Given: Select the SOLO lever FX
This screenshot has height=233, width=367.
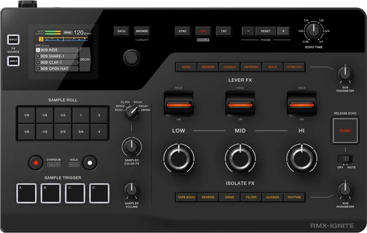Looking at the screenshot, I should [x=273, y=67].
